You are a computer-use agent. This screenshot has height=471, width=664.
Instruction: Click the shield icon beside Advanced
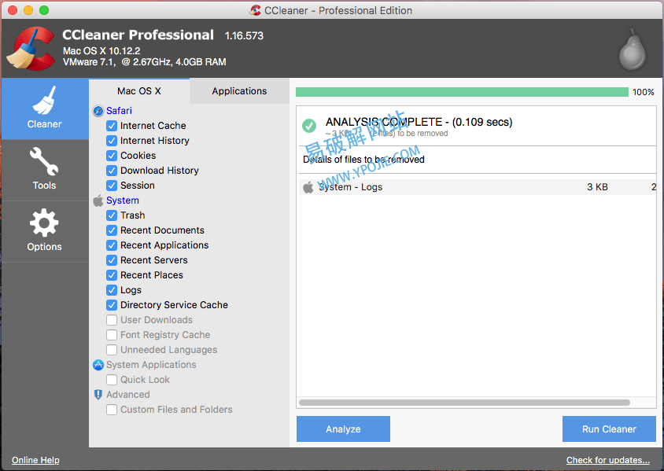(98, 394)
